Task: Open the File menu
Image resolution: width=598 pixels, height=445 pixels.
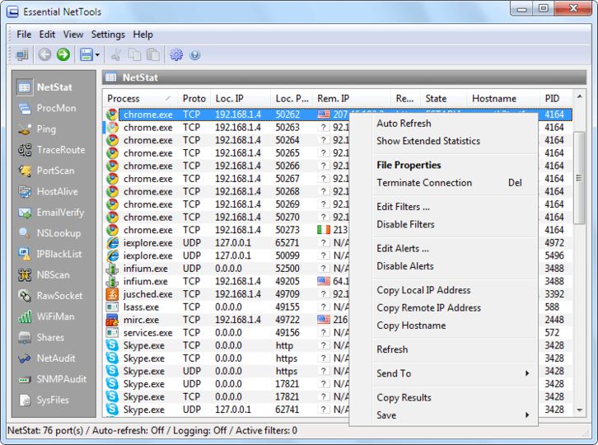Action: pyautogui.click(x=24, y=35)
